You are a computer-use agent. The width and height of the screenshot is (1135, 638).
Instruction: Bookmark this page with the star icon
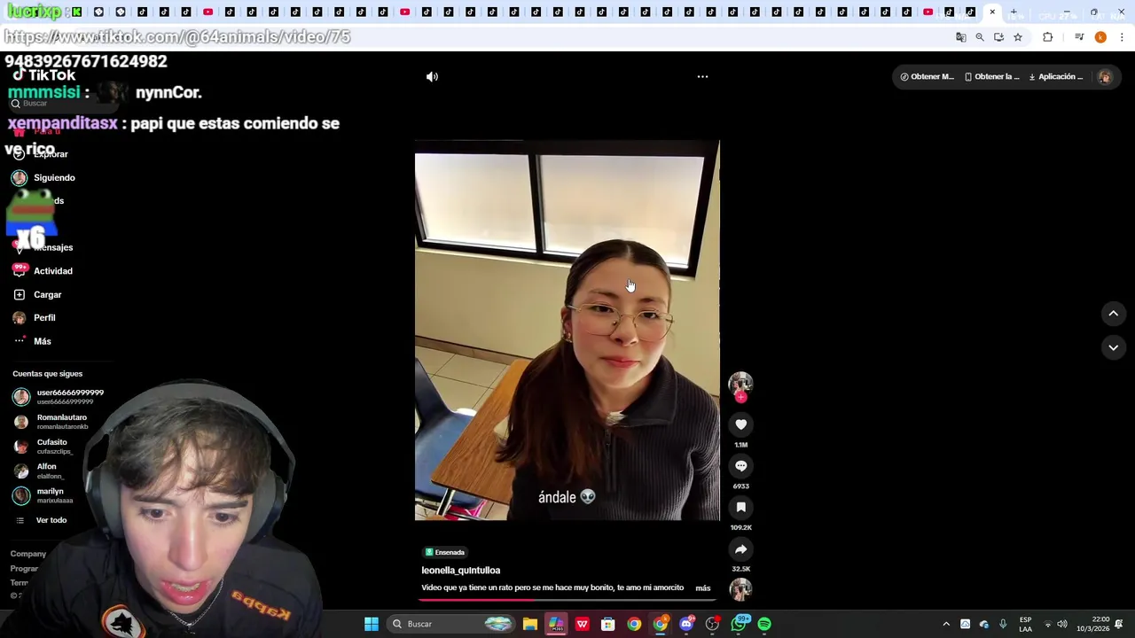click(1018, 37)
